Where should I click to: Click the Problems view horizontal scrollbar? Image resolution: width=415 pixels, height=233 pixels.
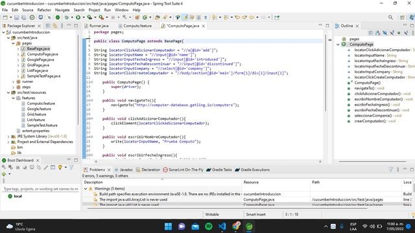227,208
